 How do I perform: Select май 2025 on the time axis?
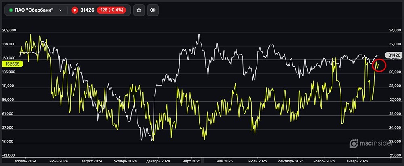click(224, 161)
